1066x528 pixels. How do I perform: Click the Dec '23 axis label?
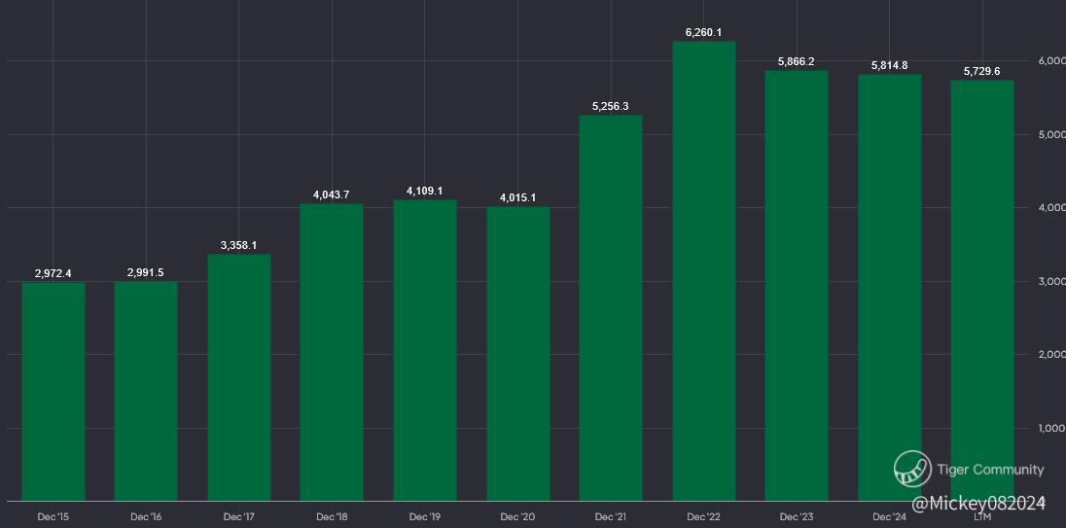(796, 516)
